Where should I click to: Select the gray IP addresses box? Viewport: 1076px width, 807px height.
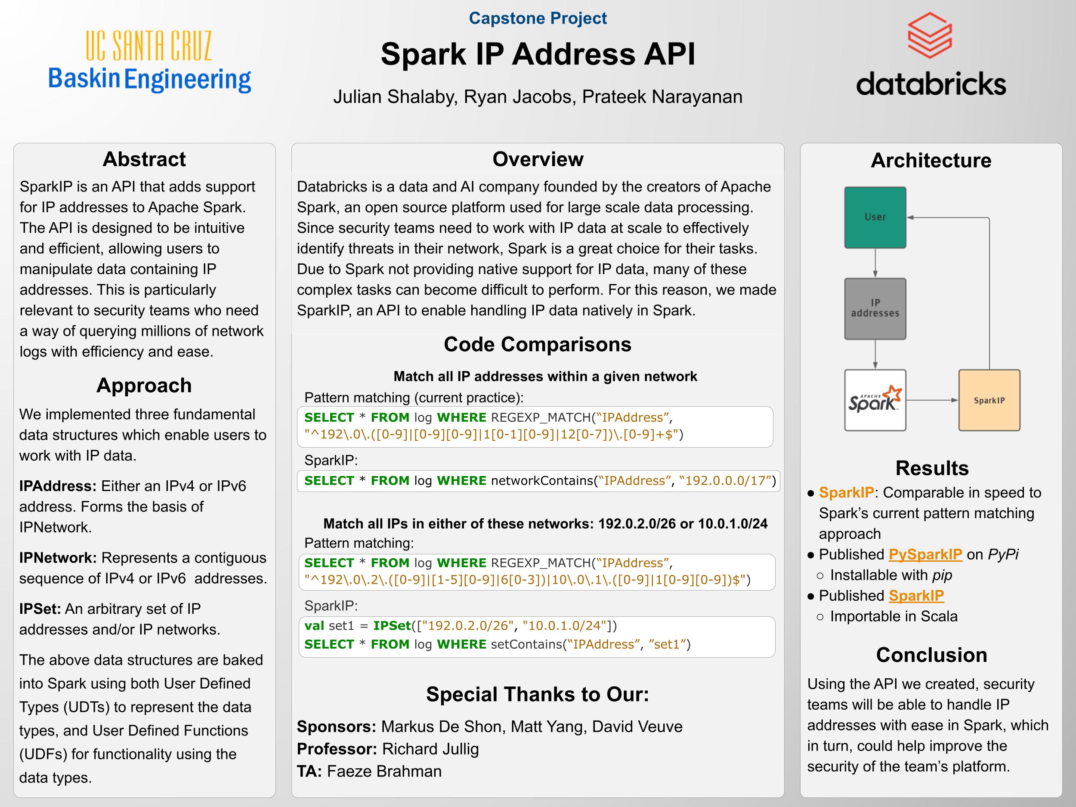pyautogui.click(x=875, y=309)
